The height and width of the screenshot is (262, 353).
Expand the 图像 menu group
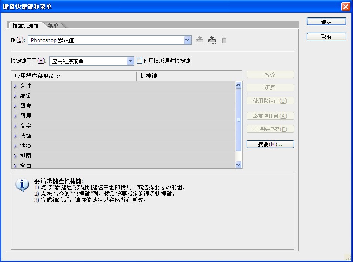(x=15, y=106)
